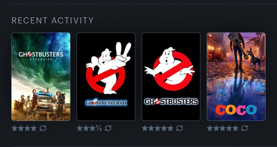277x147 pixels.
Task: Open the Ghostbusters: Afterlife poster
Action: pos(41,77)
